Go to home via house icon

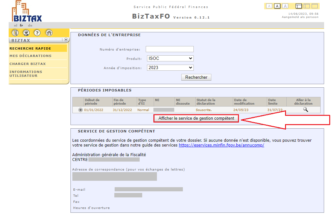click(49, 33)
